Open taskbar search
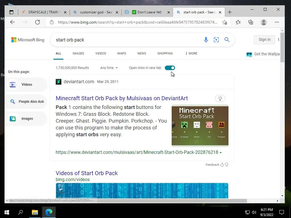Screen dimensions: 291x218 pyautogui.click(x=20, y=212)
